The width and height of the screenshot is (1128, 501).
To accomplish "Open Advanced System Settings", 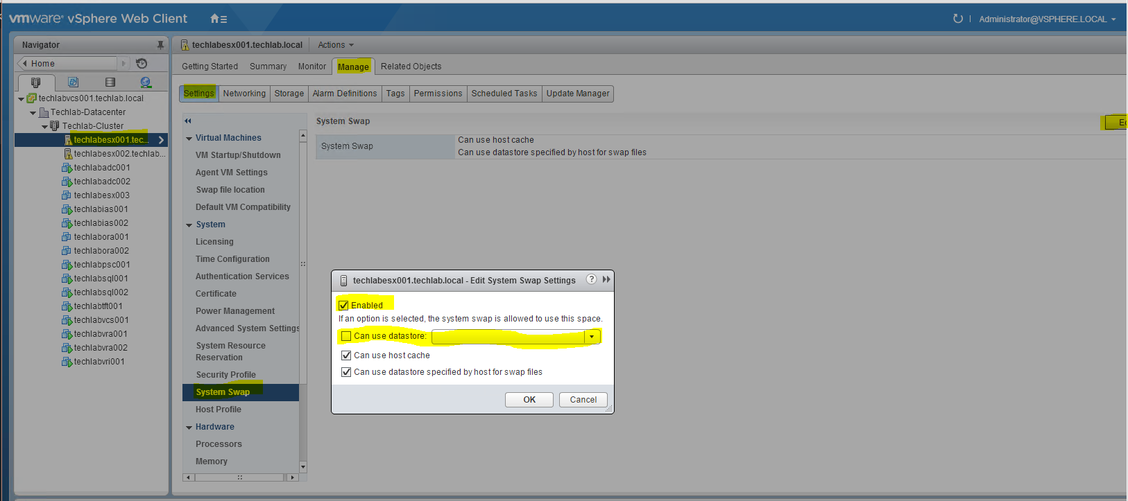I will 247,328.
